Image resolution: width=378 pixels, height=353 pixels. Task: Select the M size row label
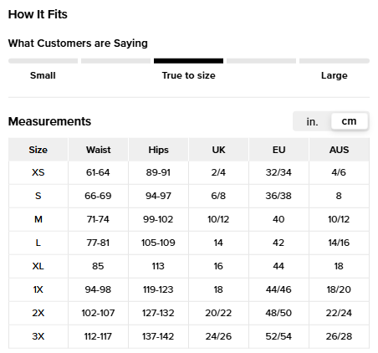pos(38,219)
